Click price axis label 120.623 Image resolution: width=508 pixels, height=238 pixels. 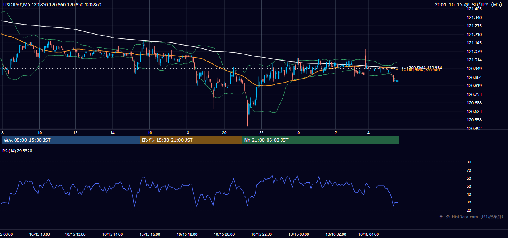pos(474,111)
